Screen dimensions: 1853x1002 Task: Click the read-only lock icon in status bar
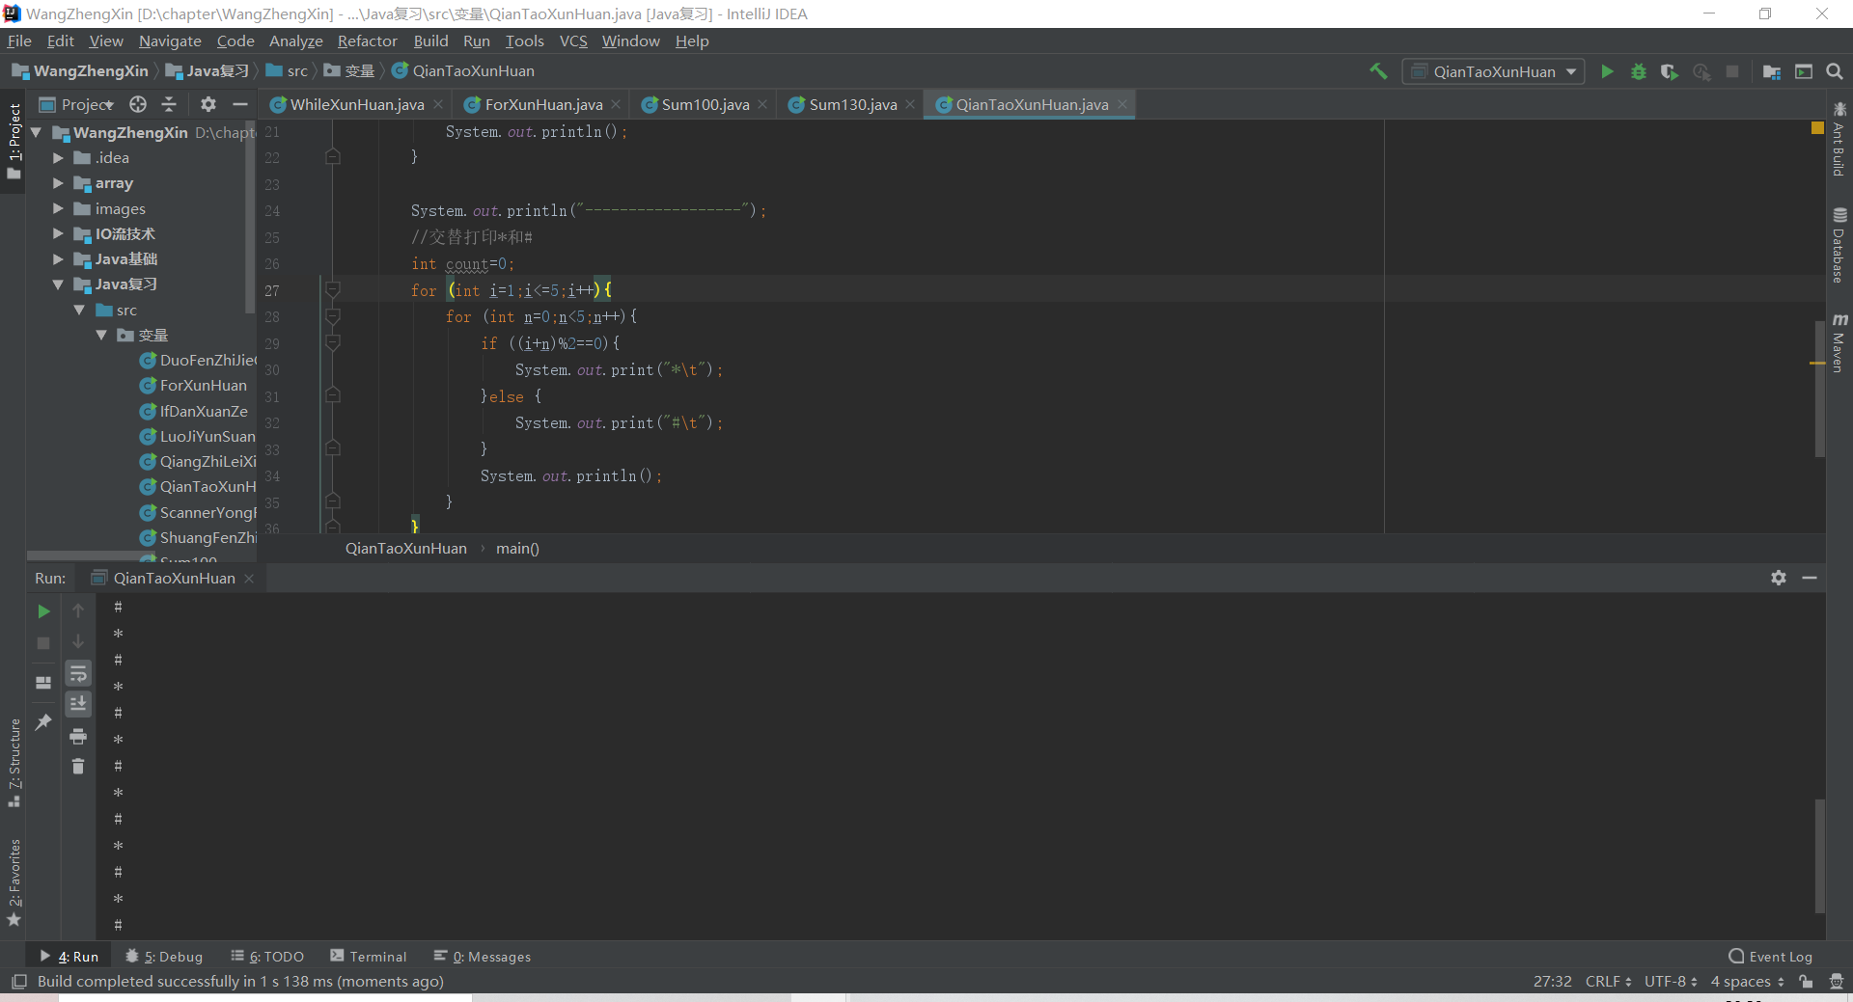(x=1806, y=982)
